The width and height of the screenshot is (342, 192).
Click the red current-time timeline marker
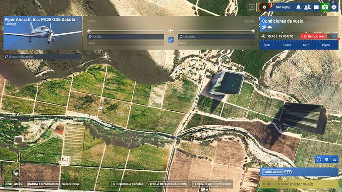(x=339, y=40)
